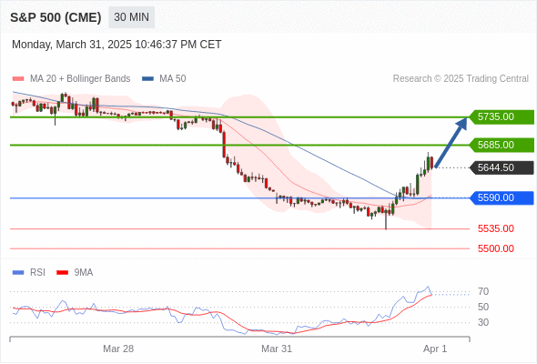Click the Apr 1 date axis label
Viewport: 537px width, 364px height.
coord(435,349)
